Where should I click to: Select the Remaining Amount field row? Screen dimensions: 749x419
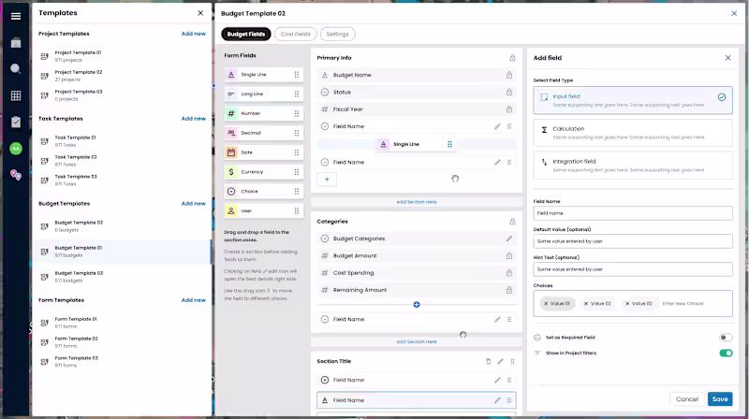pos(417,290)
